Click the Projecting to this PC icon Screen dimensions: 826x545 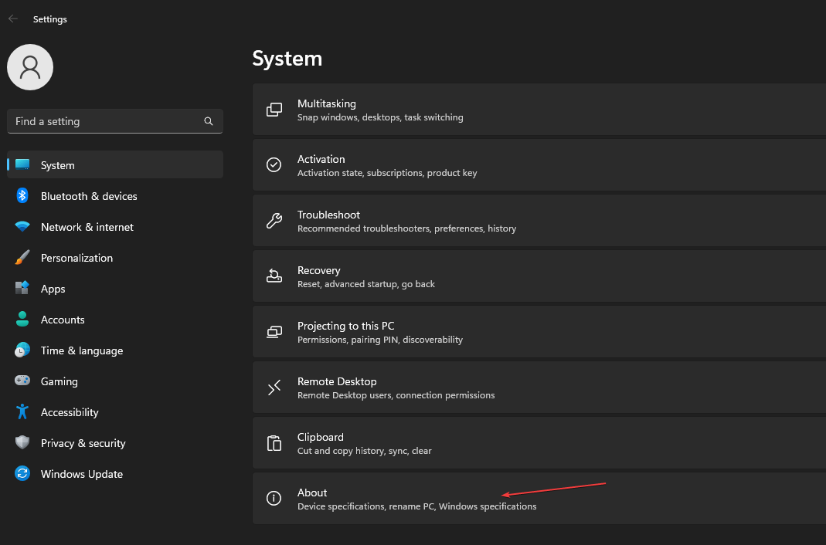point(274,331)
